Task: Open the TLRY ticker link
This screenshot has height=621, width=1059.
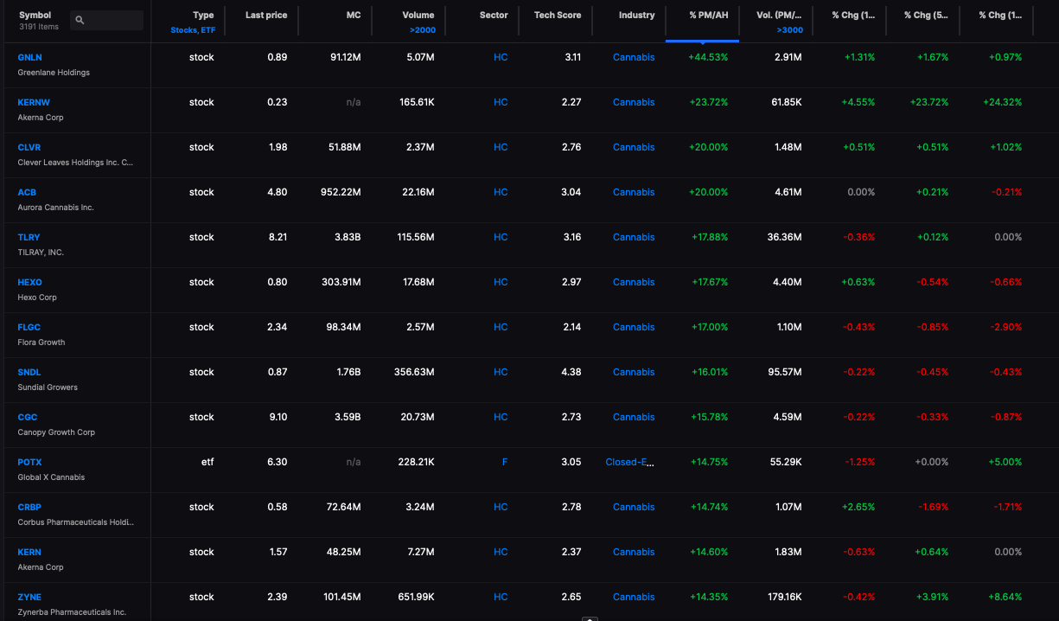Action: 29,237
